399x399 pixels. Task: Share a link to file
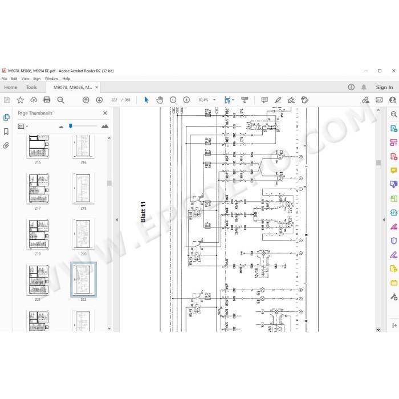tap(366, 100)
